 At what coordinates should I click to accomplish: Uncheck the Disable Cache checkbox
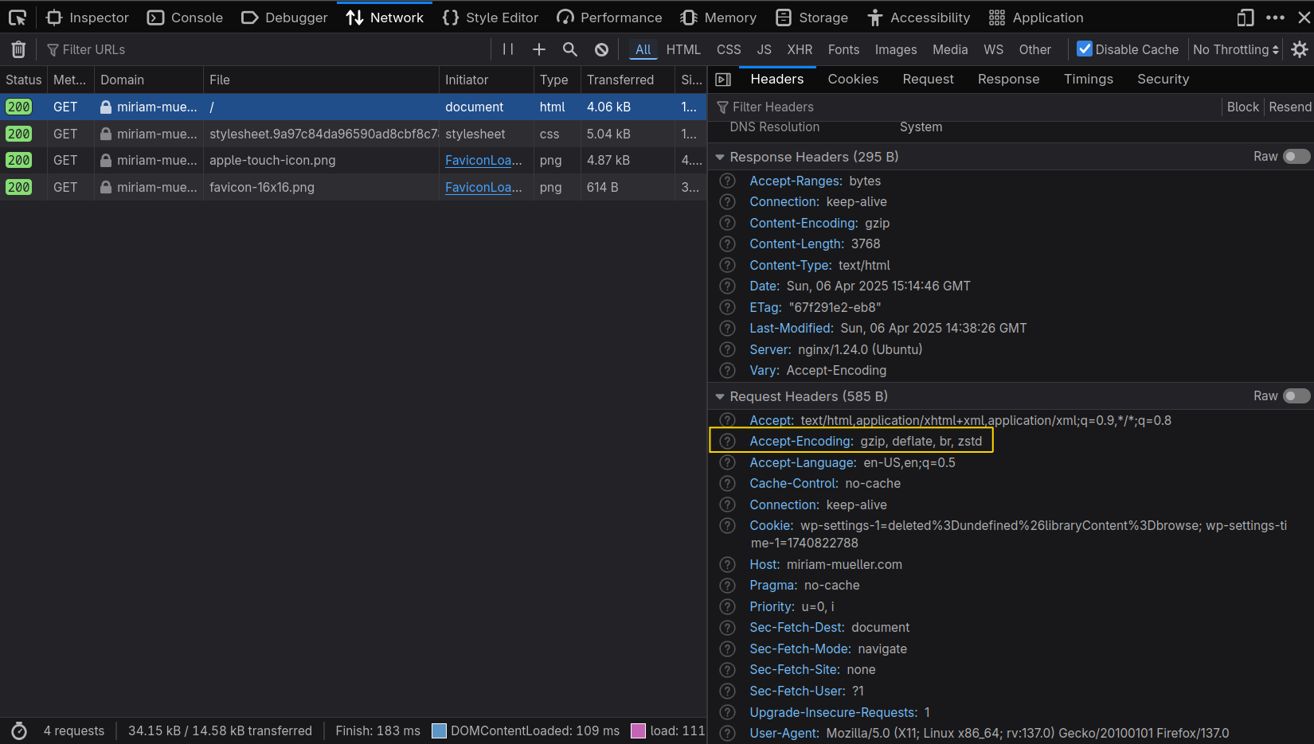coord(1084,49)
